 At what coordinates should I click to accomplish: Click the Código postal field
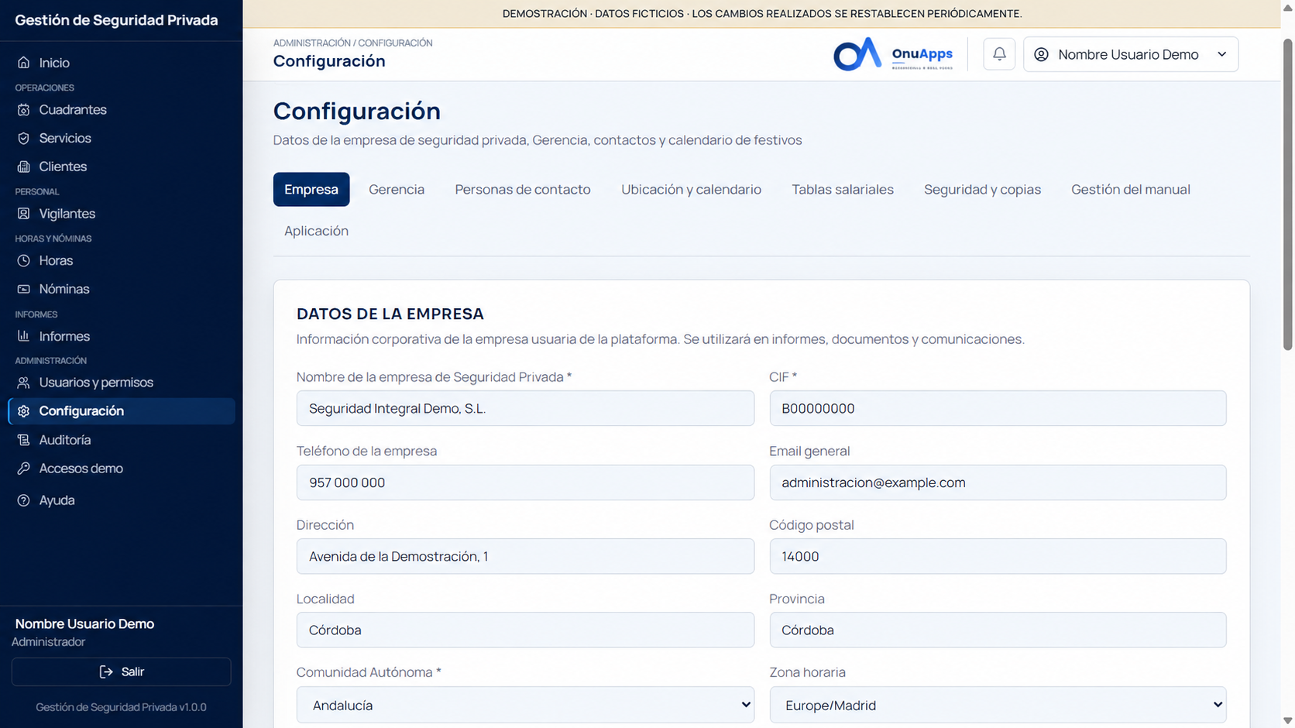coord(998,556)
